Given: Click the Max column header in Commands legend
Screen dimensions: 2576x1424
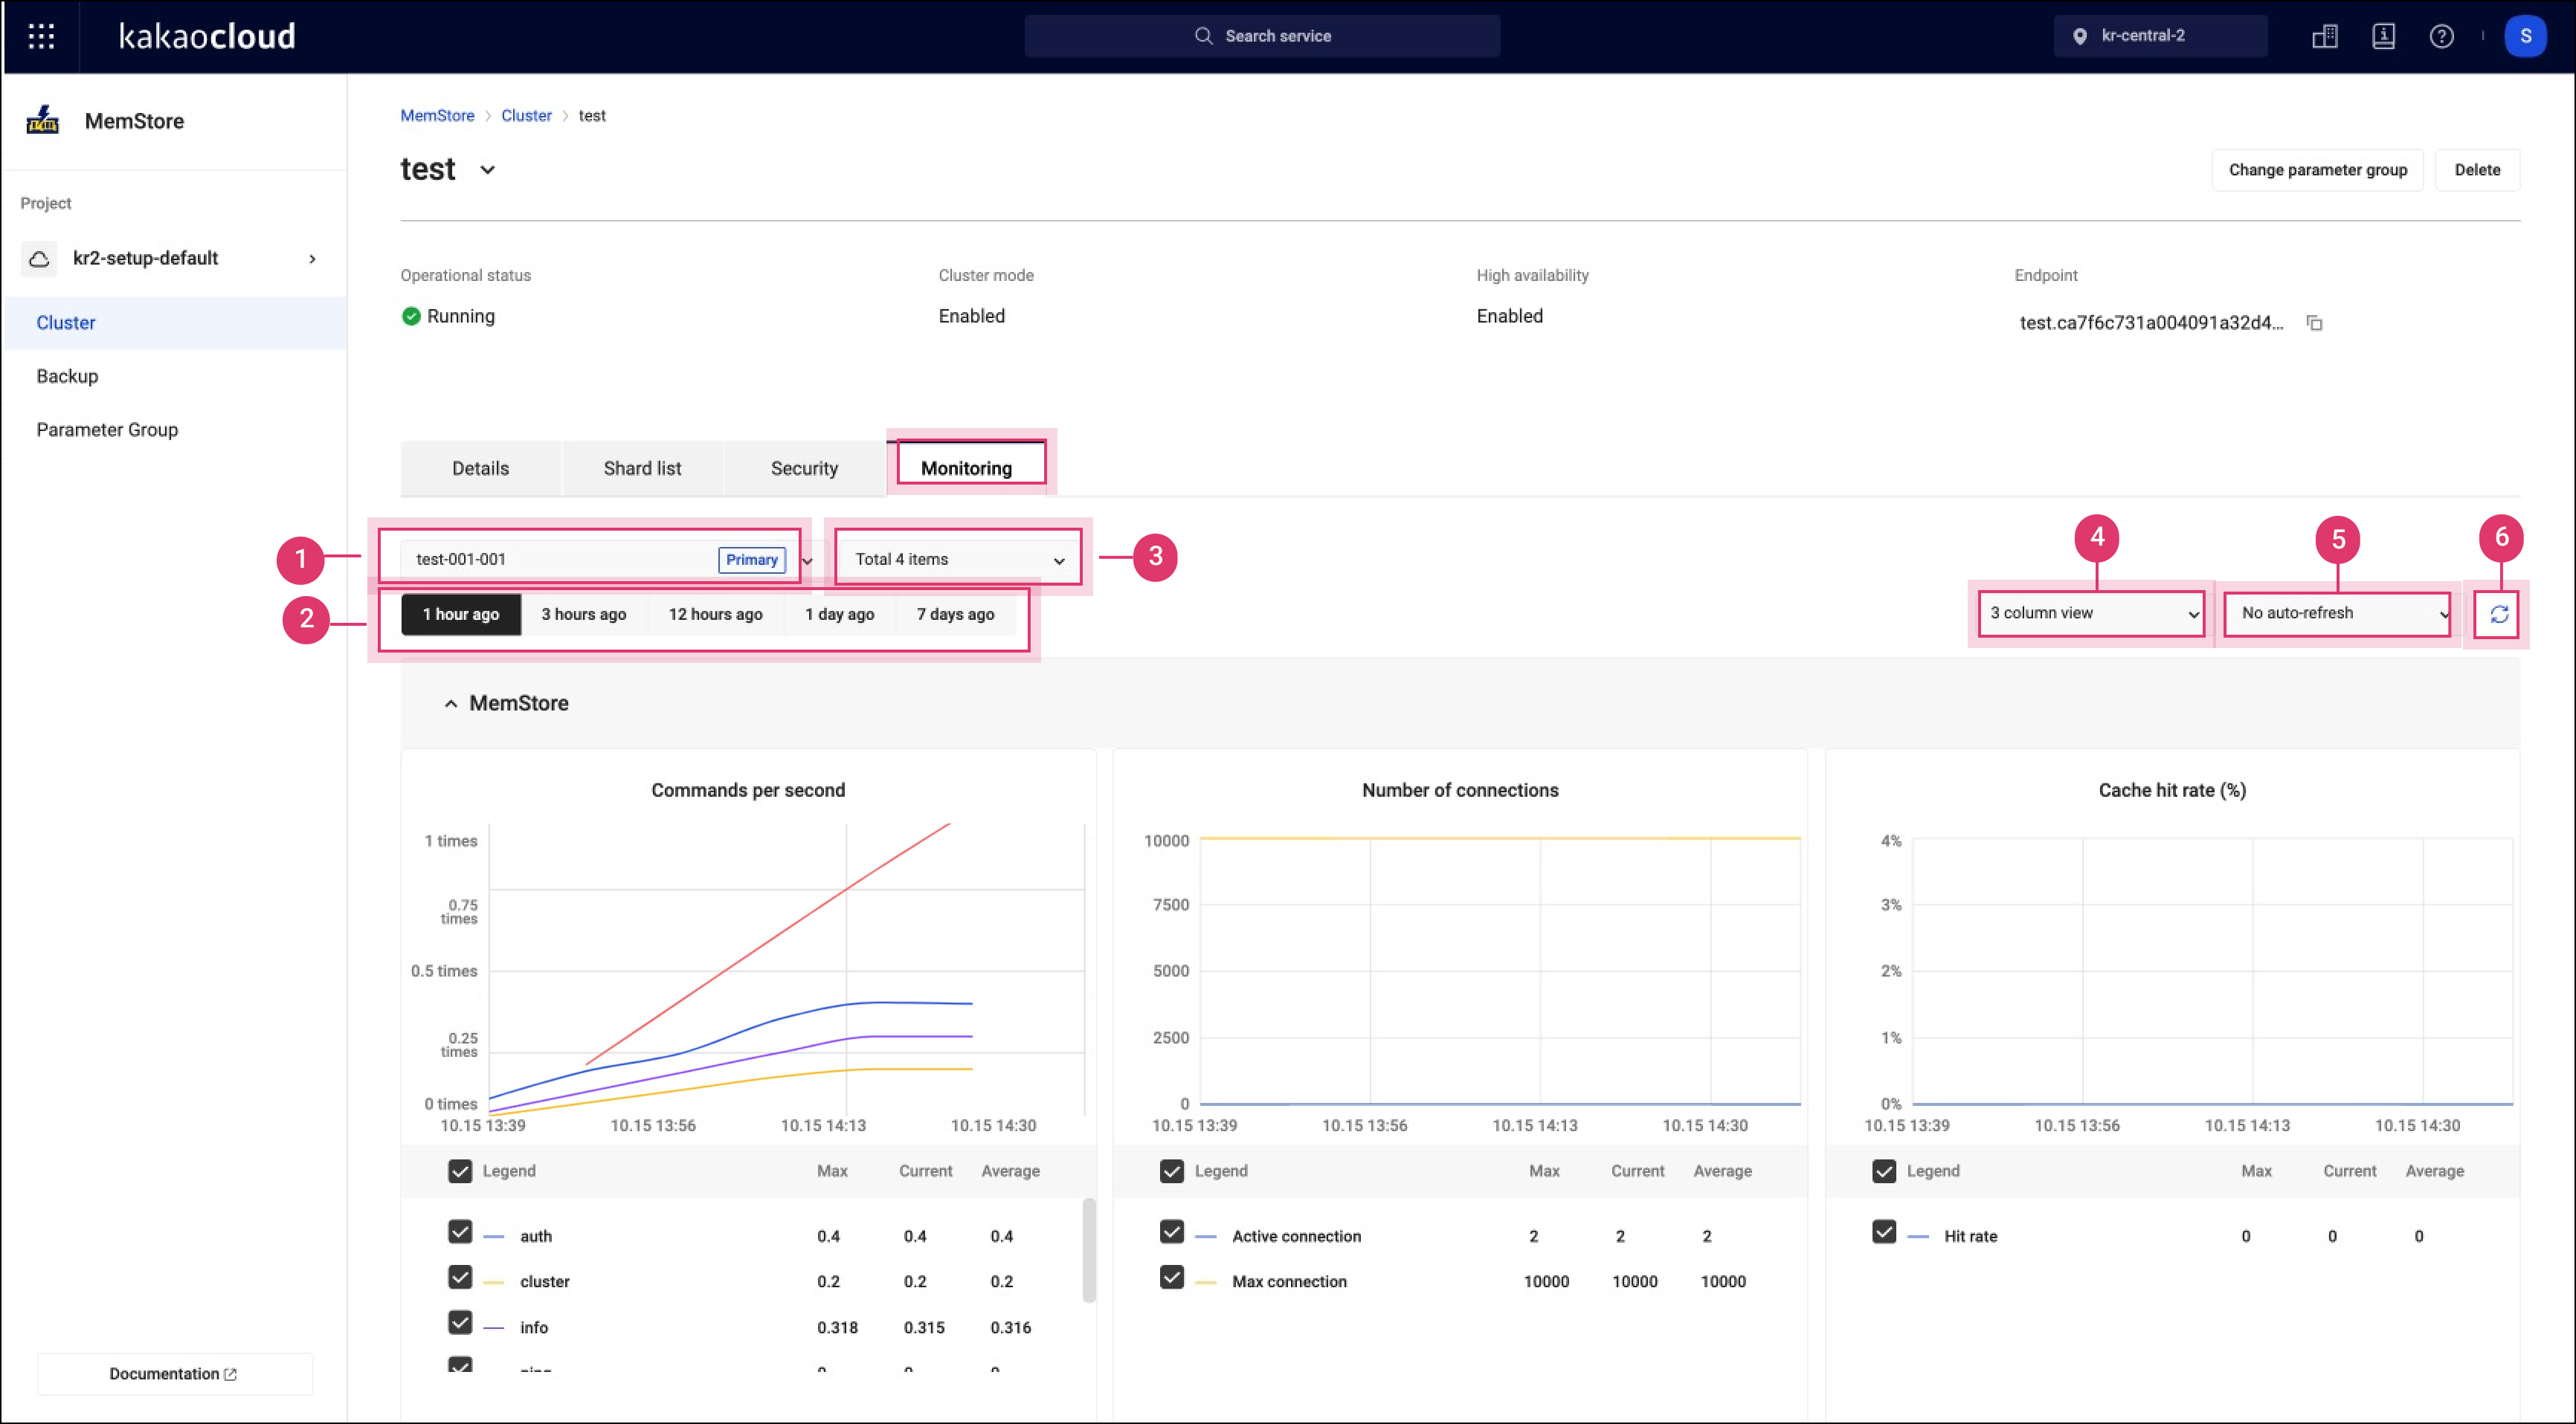Looking at the screenshot, I should tap(832, 1171).
